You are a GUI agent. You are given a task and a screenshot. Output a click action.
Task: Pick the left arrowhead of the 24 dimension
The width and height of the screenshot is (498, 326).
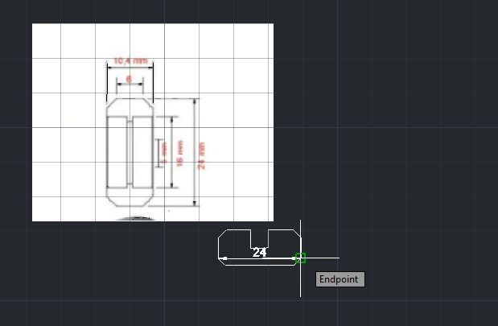pos(224,258)
